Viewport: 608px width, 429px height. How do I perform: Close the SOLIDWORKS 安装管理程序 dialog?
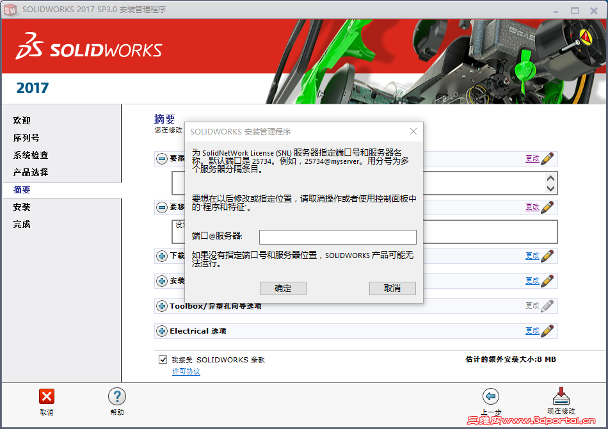[413, 131]
